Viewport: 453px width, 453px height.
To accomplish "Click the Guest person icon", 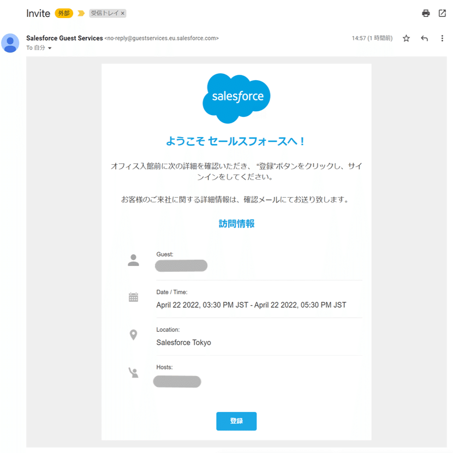I will click(133, 260).
